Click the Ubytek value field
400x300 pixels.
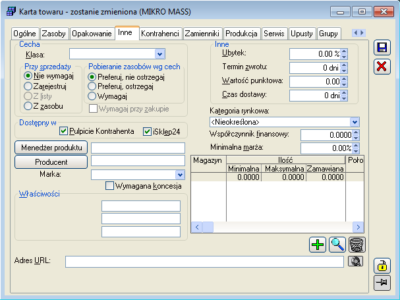pyautogui.click(x=315, y=54)
